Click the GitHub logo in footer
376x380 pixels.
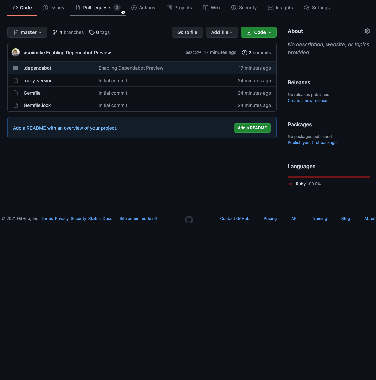click(x=189, y=220)
